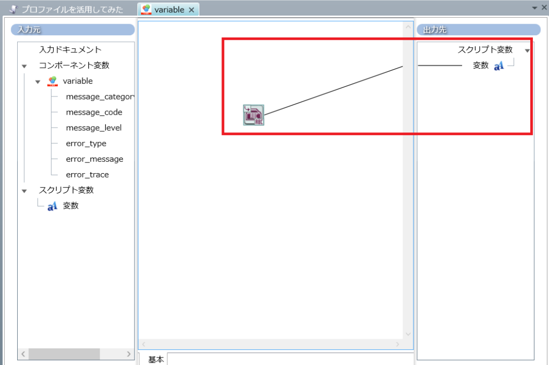Image resolution: width=549 pixels, height=365 pixels.
Task: Collapse the スクリプト変数 node in input tree
Action: click(24, 190)
